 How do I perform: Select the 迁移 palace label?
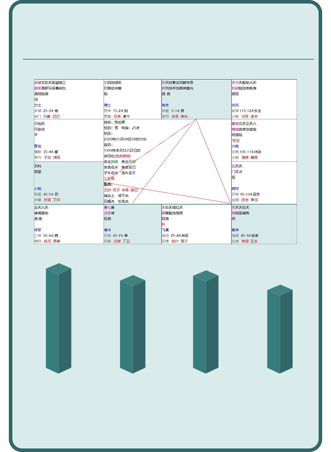point(117,241)
